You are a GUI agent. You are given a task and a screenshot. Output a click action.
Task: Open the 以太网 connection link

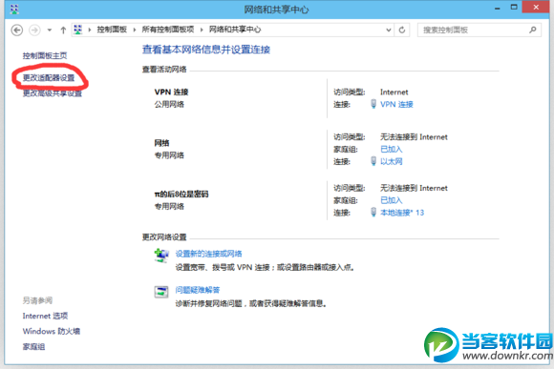(x=391, y=161)
